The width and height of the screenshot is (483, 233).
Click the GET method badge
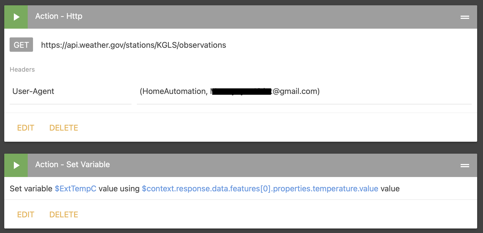(x=21, y=45)
